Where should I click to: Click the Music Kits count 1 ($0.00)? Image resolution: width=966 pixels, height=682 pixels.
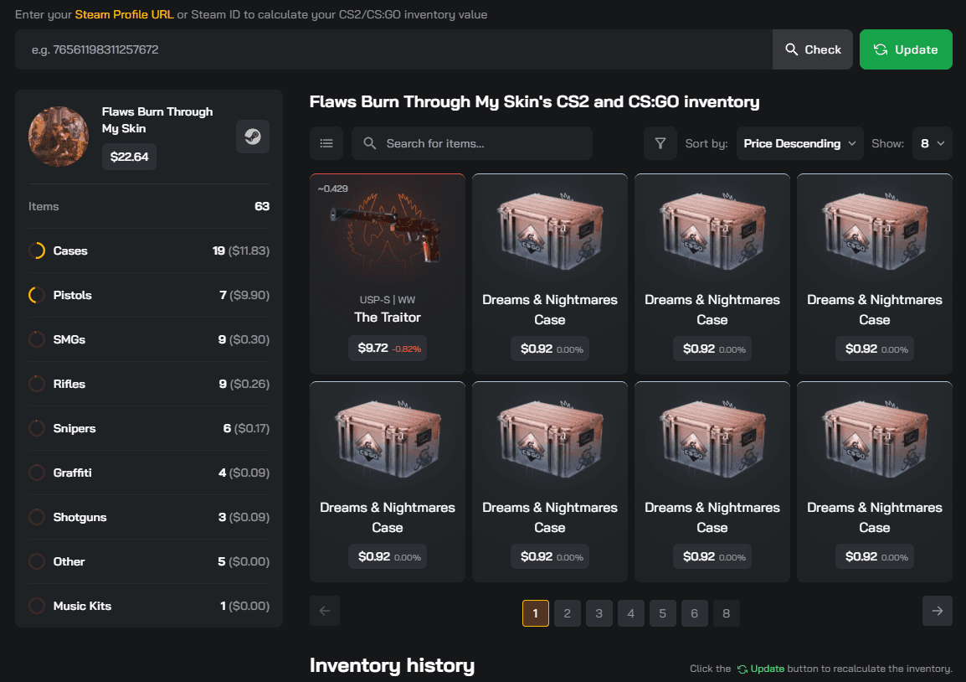[245, 606]
